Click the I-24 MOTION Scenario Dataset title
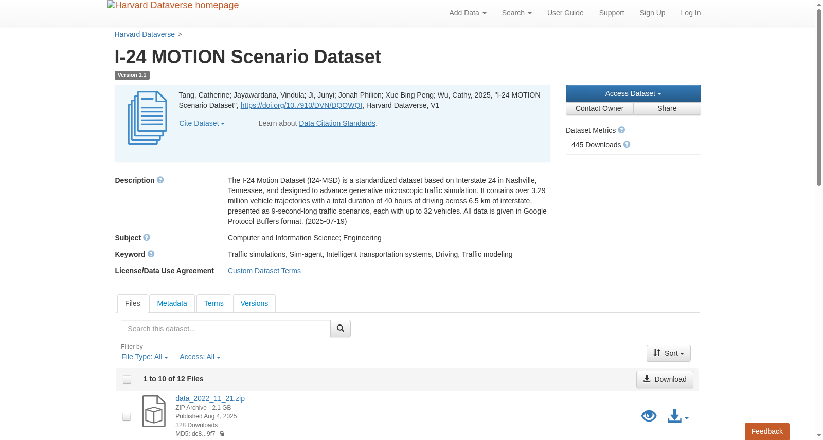This screenshot has height=440, width=823. point(247,56)
